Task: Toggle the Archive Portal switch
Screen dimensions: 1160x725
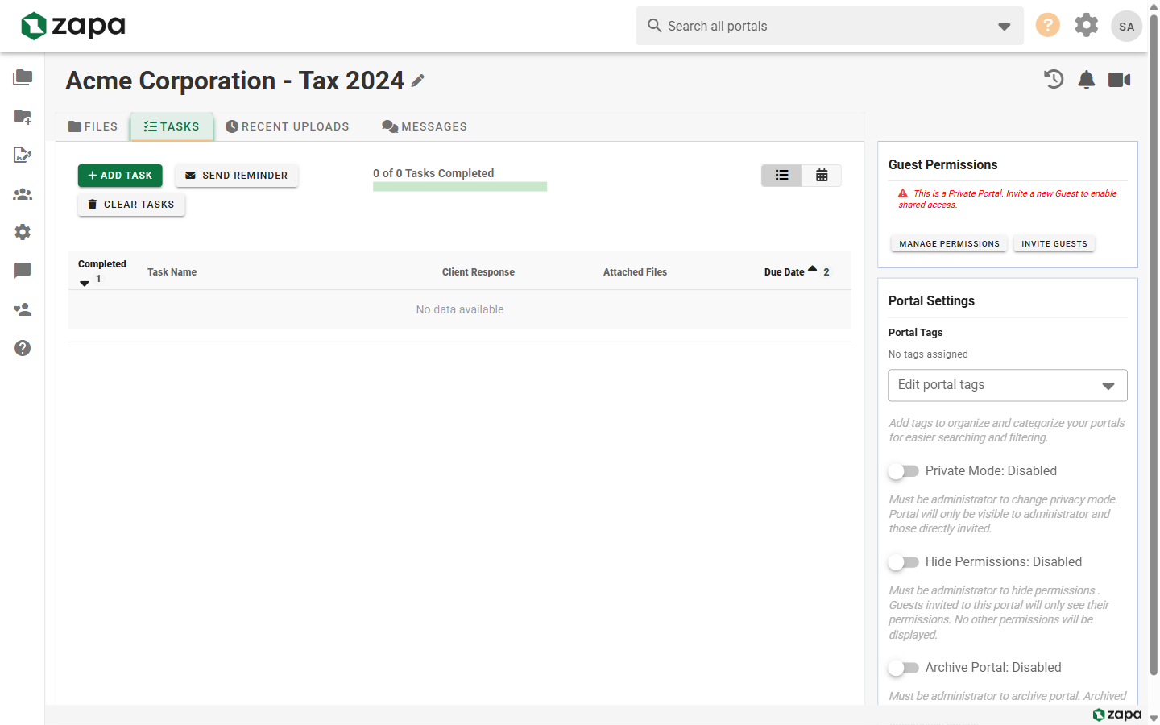Action: [x=903, y=668]
